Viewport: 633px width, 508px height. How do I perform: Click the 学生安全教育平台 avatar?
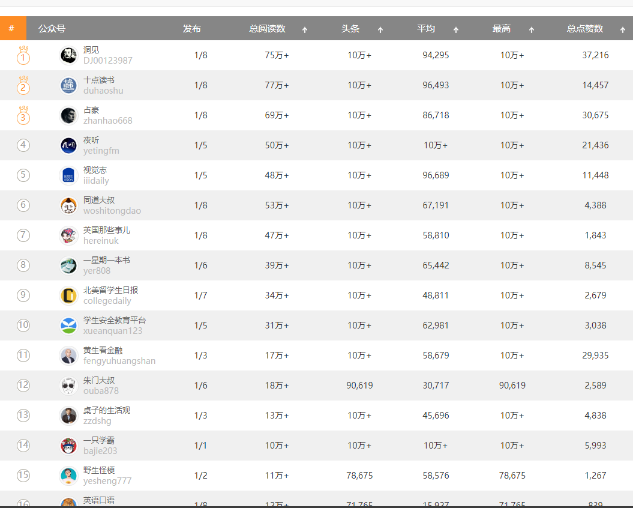(x=68, y=325)
